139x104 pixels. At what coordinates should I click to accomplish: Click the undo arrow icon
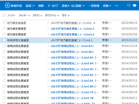point(129,5)
